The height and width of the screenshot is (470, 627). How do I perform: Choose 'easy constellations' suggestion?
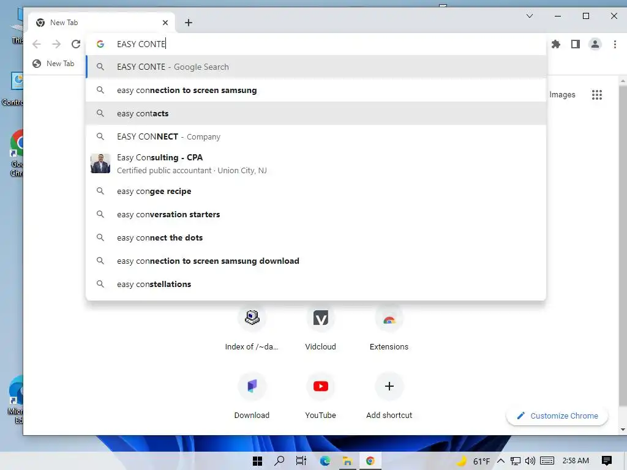pos(316,284)
